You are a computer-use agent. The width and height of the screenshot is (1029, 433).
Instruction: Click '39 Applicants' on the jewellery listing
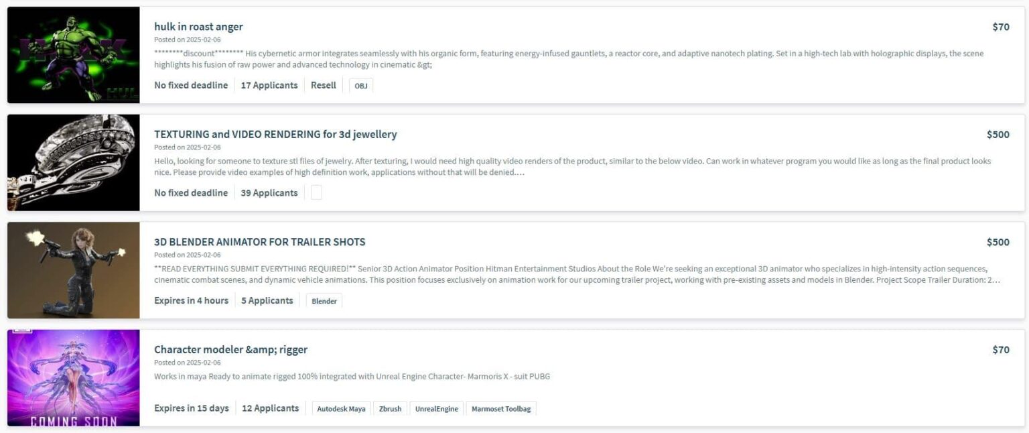click(x=269, y=193)
